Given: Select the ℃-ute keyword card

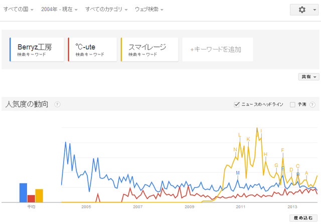Looking at the screenshot, I should [x=92, y=49].
